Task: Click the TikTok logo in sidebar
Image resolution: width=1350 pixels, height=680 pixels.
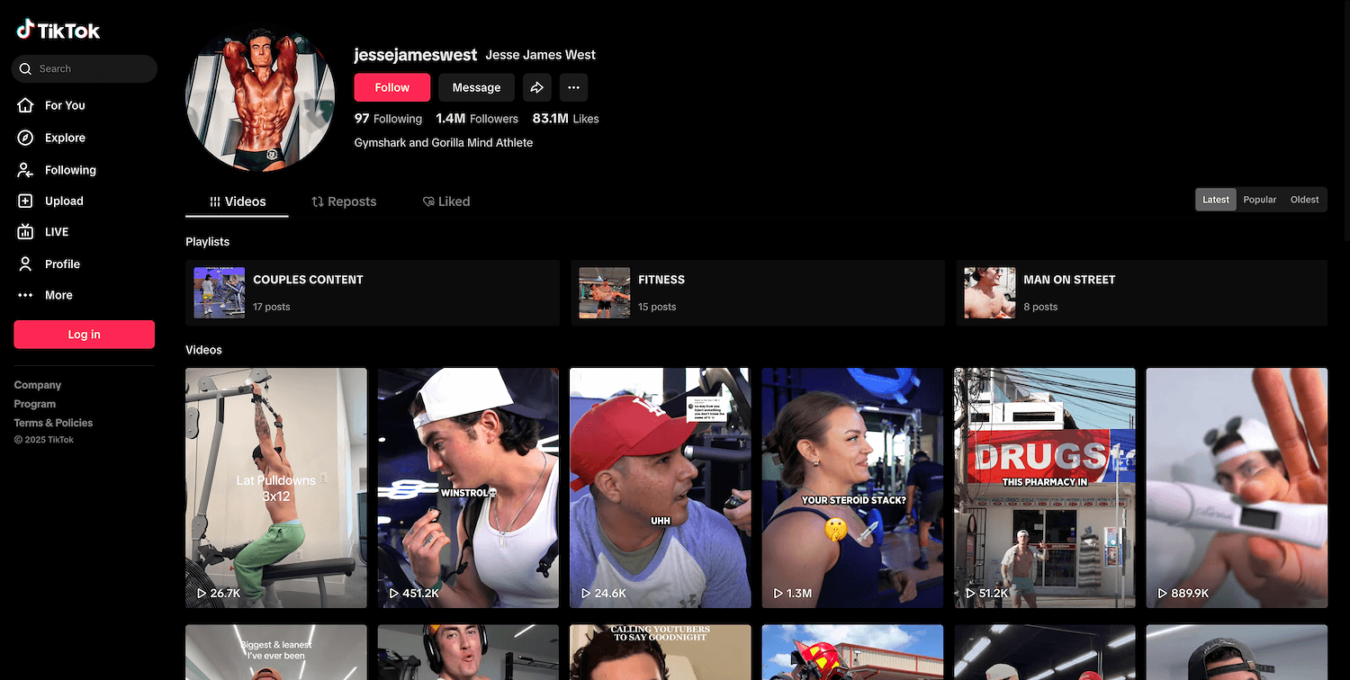Action: pyautogui.click(x=58, y=31)
